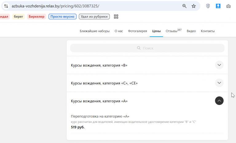Switch to the Видео tab
The width and height of the screenshot is (236, 143).
click(191, 31)
